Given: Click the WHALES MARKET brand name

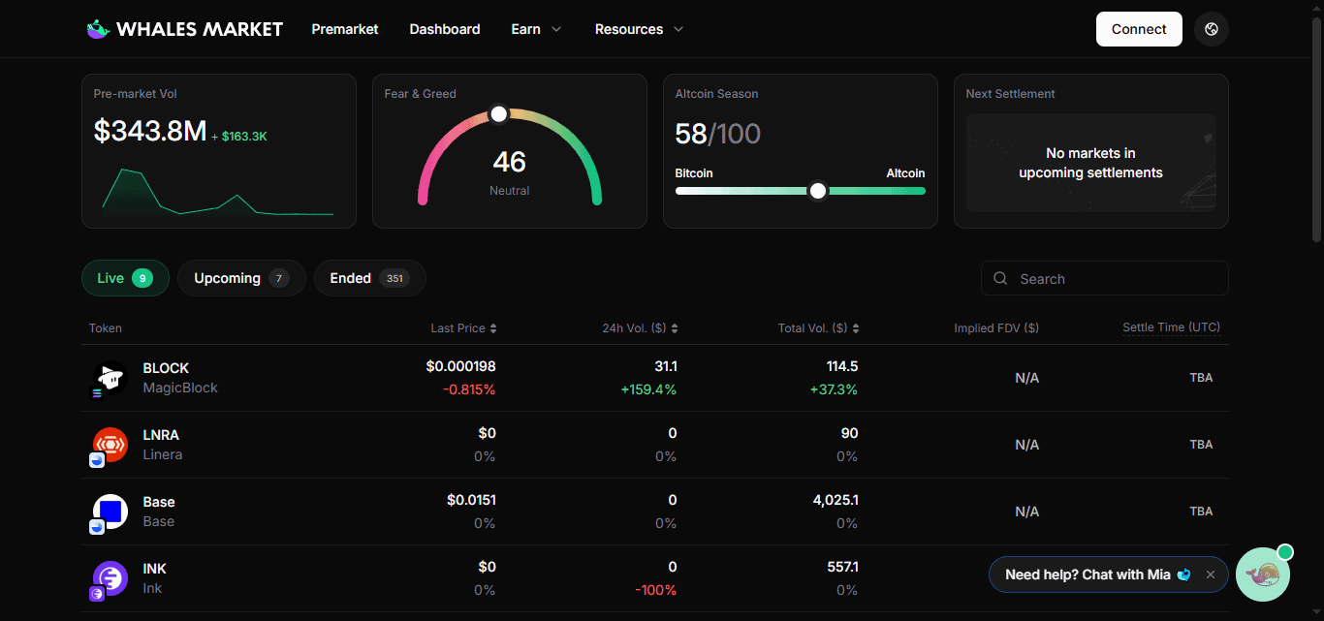Looking at the screenshot, I should (x=200, y=29).
